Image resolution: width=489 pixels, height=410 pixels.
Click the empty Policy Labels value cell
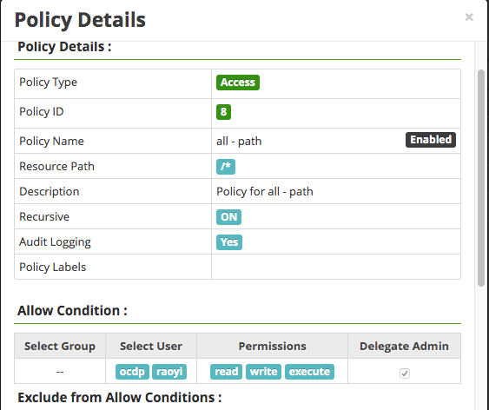click(x=336, y=267)
